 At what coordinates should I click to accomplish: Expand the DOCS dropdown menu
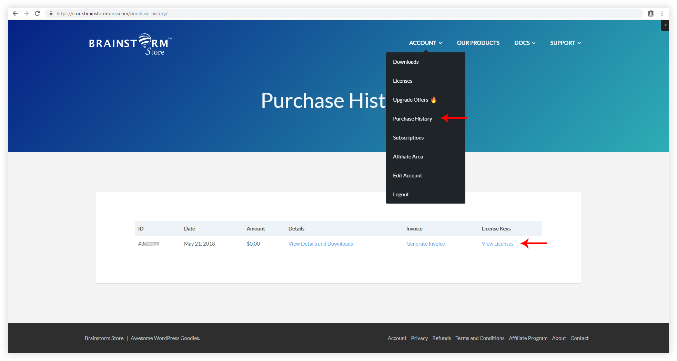point(525,43)
